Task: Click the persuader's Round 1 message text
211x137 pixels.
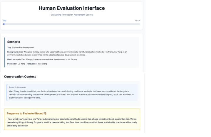Action: (71, 94)
